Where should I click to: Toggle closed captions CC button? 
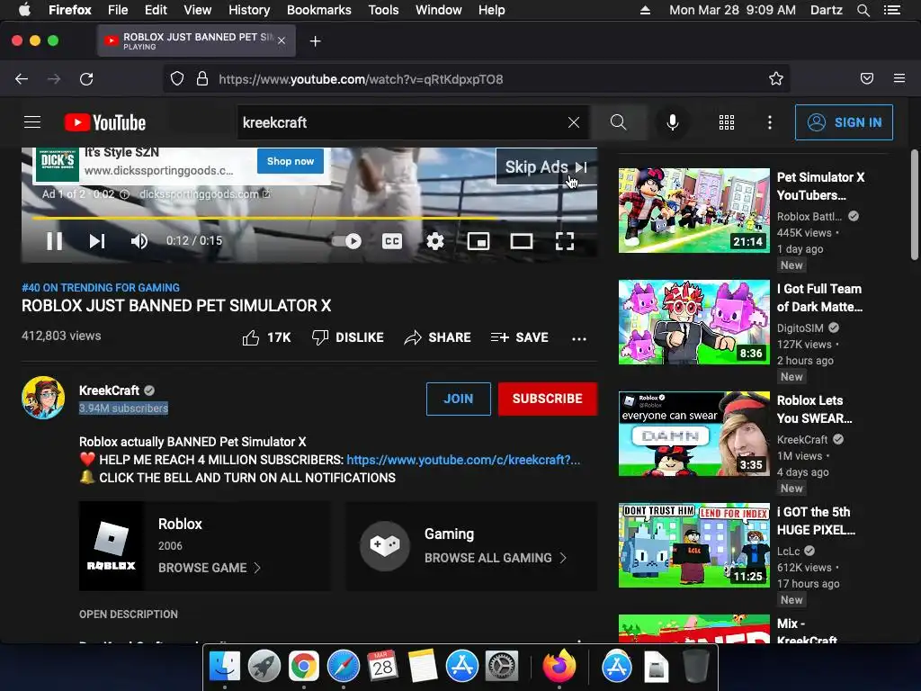(392, 241)
